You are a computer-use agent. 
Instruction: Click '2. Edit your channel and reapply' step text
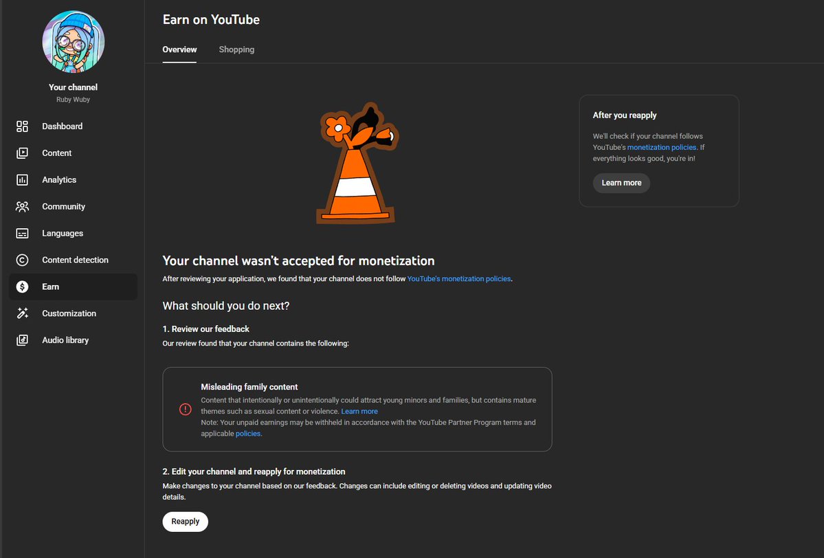[x=254, y=472]
